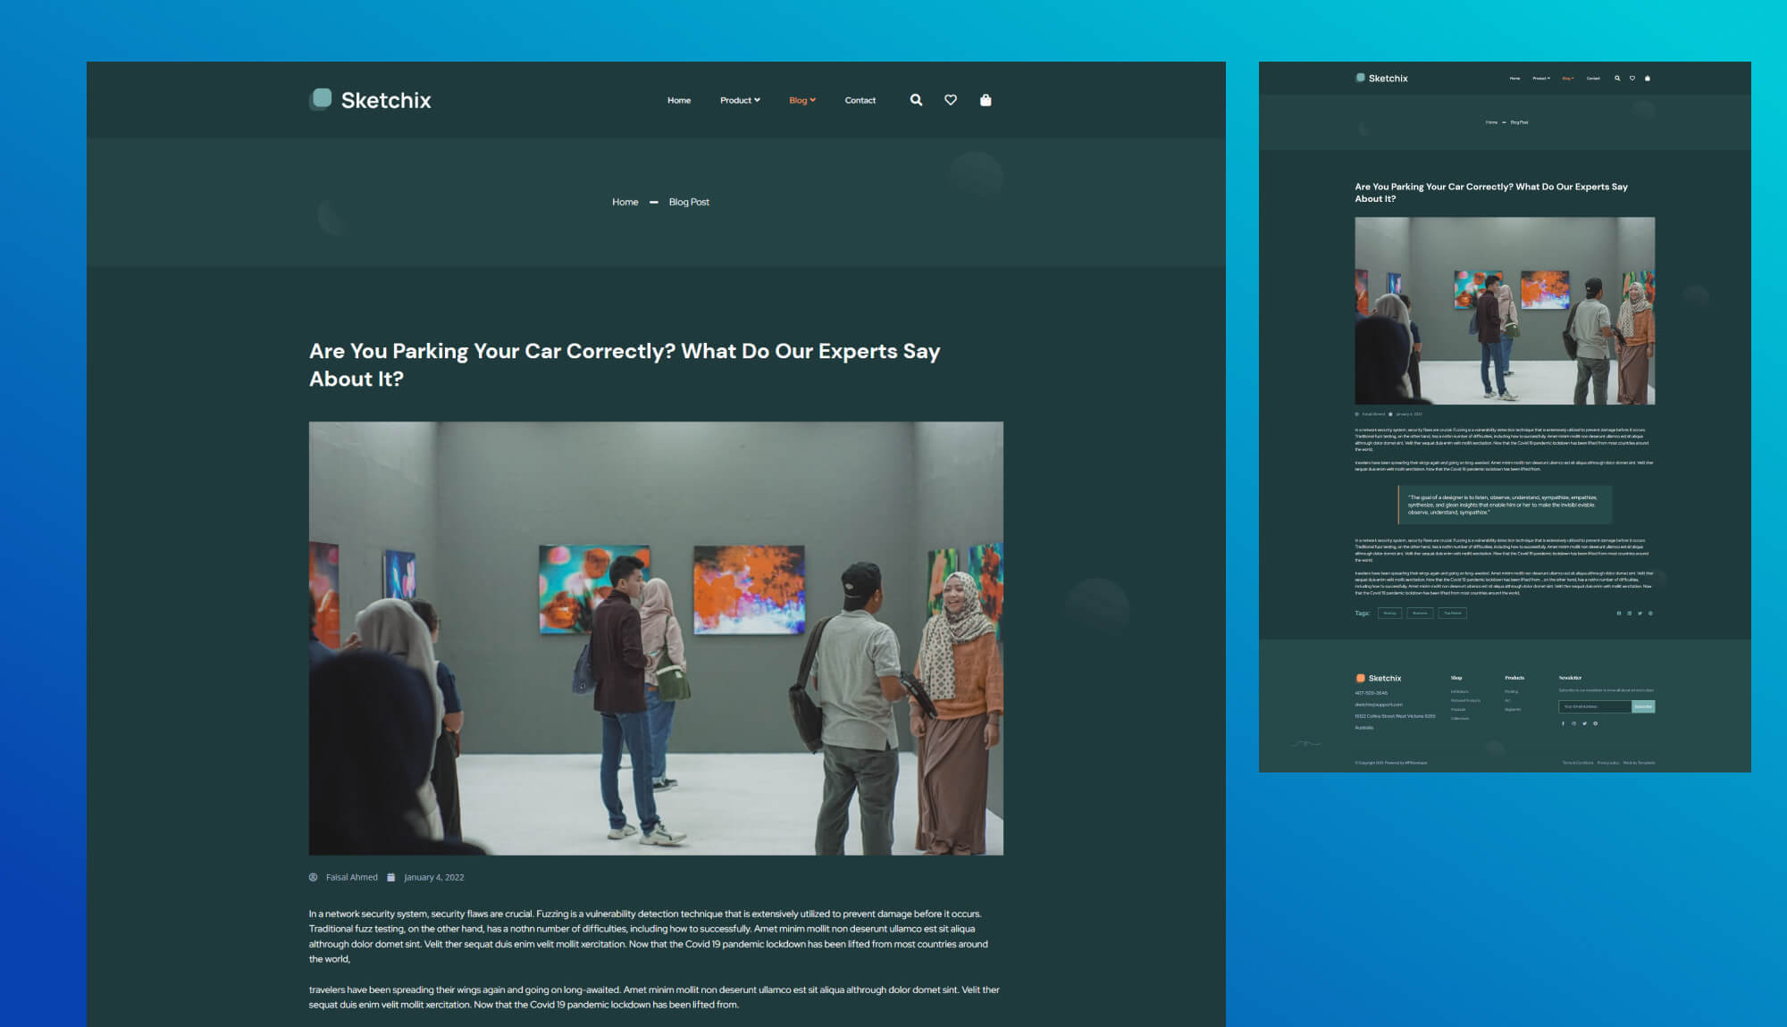1787x1027 pixels.
Task: Open the shopping cart icon
Action: point(986,100)
